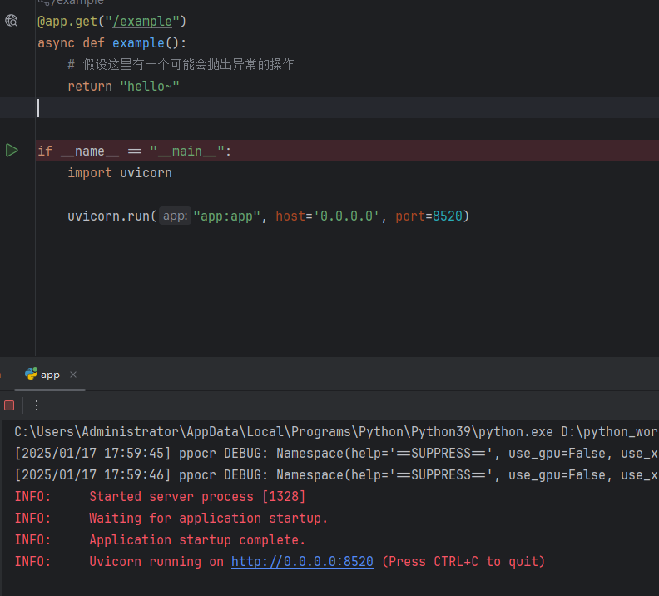Image resolution: width=659 pixels, height=596 pixels.
Task: Click the Chinese comment line in code
Action: [x=181, y=65]
